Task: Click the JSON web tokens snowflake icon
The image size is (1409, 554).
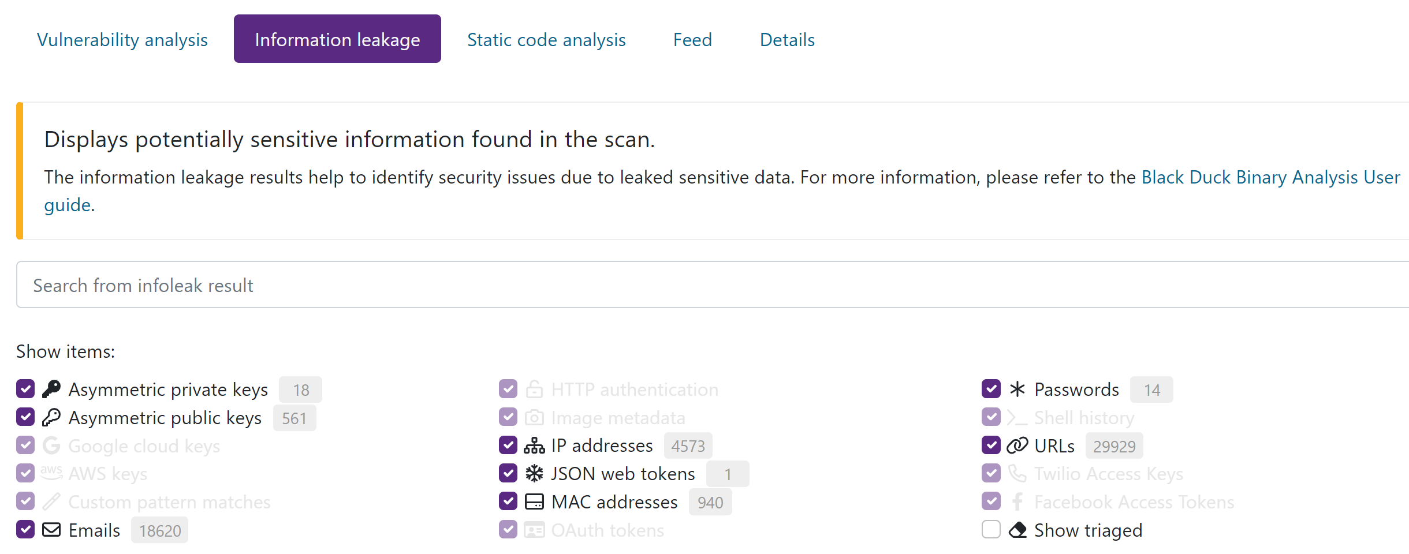Action: point(534,474)
